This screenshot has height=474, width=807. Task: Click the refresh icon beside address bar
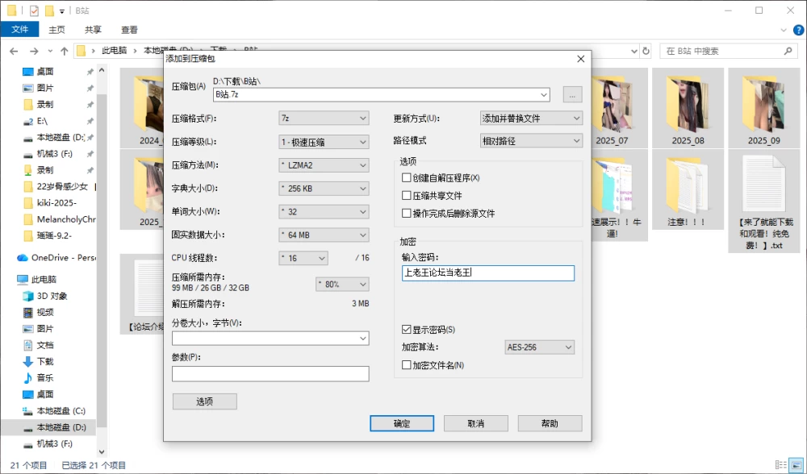pos(646,51)
